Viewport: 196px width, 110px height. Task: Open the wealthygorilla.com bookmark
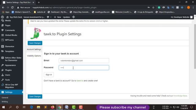coord(101,12)
